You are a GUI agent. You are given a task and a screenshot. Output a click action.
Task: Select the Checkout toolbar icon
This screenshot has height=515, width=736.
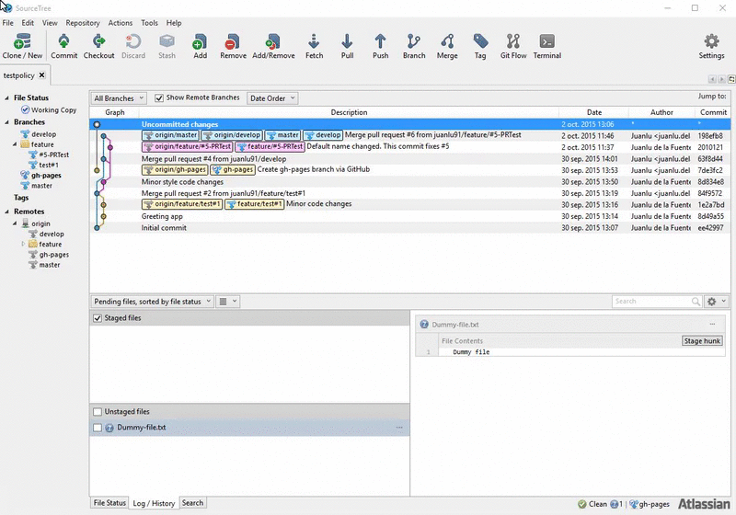[98, 46]
